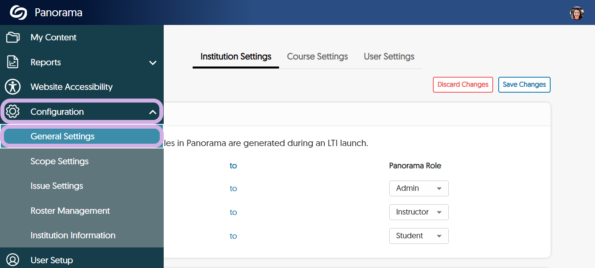The image size is (595, 268).
Task: Select General Settings submenu item
Action: (x=82, y=136)
